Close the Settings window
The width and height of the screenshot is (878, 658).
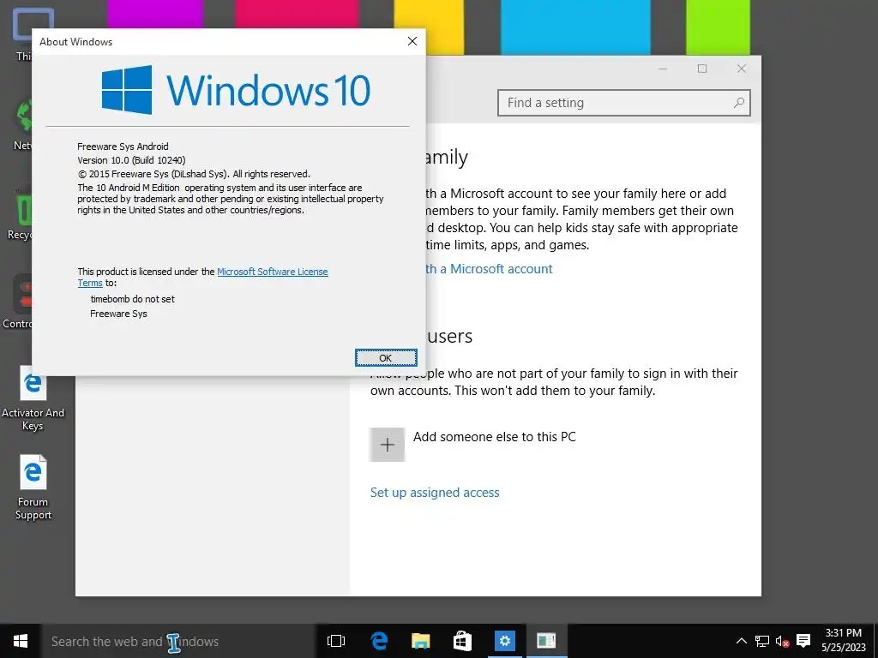click(x=742, y=69)
